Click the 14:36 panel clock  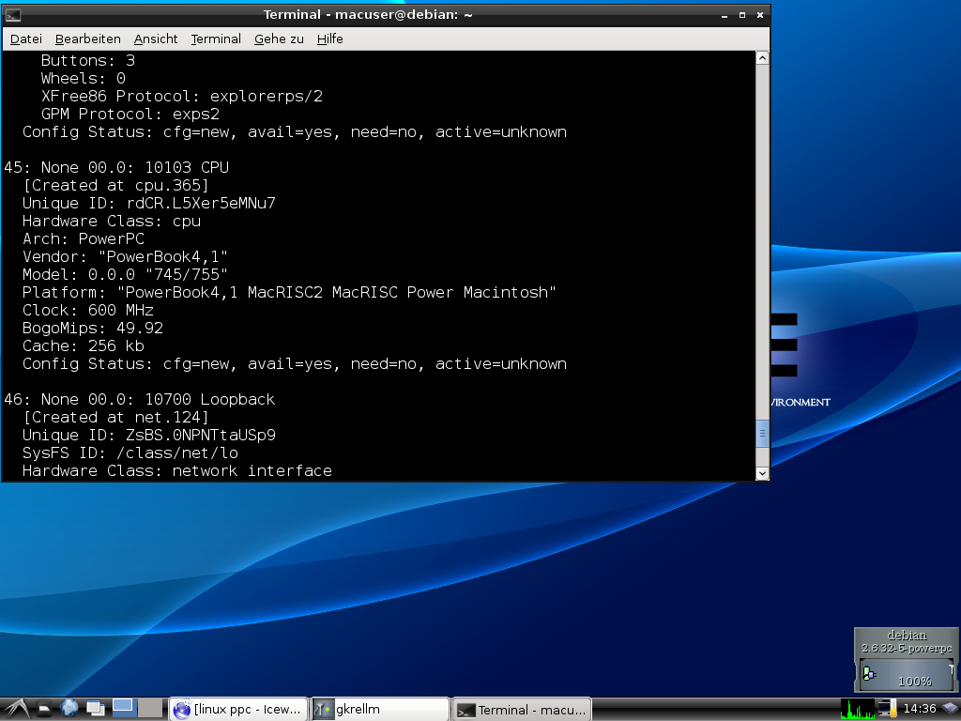920,709
